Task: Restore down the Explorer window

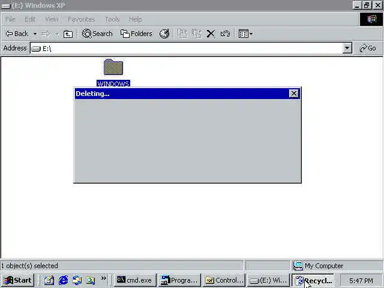Action: [x=367, y=5]
